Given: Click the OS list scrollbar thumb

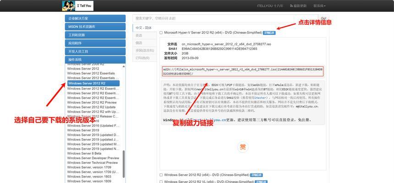Looking at the screenshot, I should pyautogui.click(x=123, y=164).
